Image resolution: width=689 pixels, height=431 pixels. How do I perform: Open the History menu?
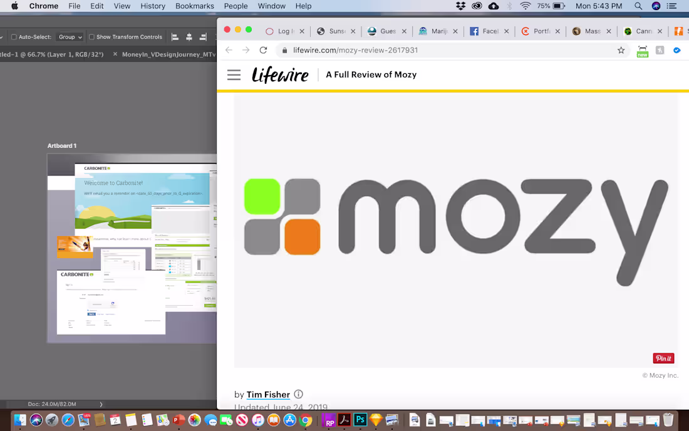152,6
